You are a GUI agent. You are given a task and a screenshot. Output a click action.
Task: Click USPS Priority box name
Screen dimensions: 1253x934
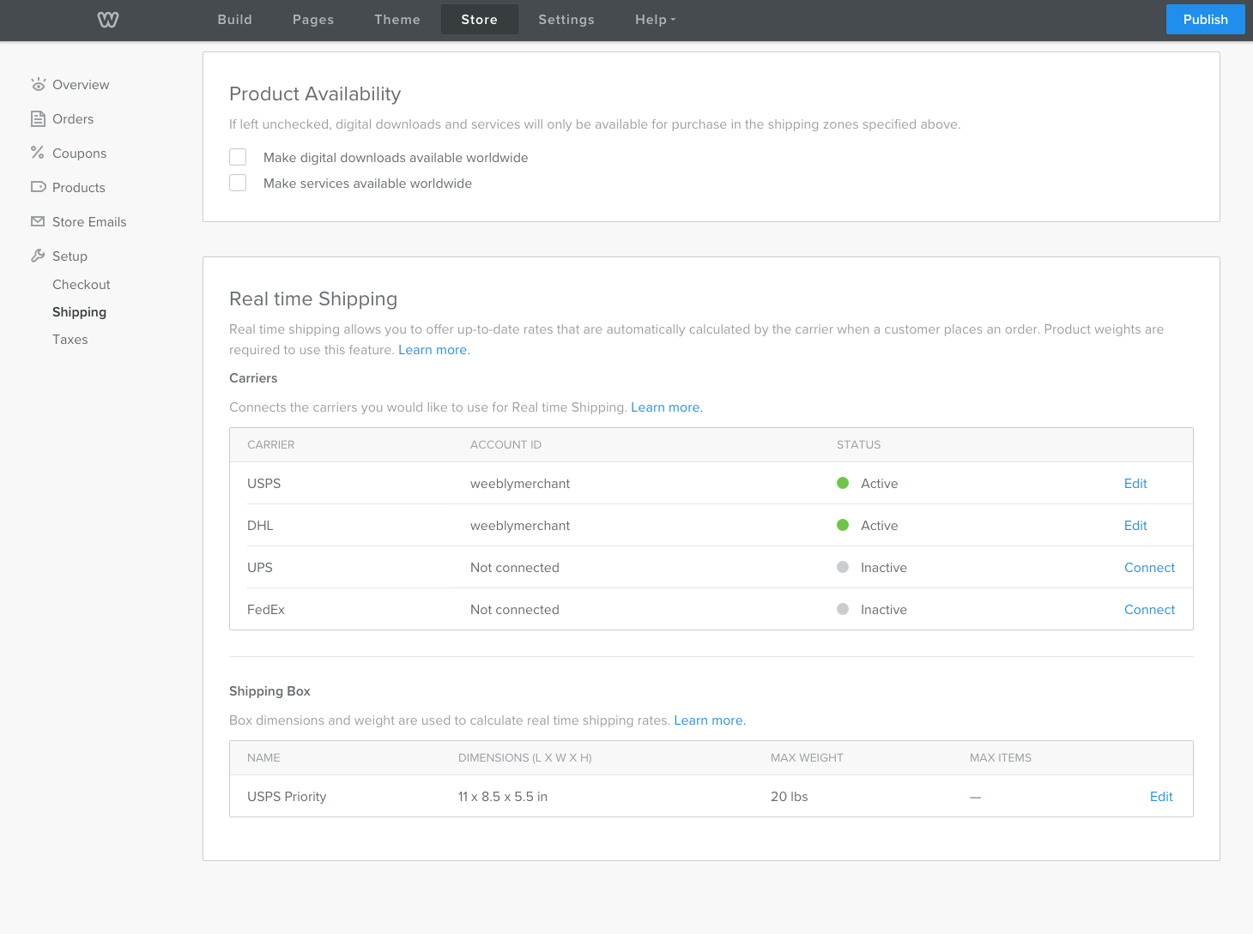[287, 796]
